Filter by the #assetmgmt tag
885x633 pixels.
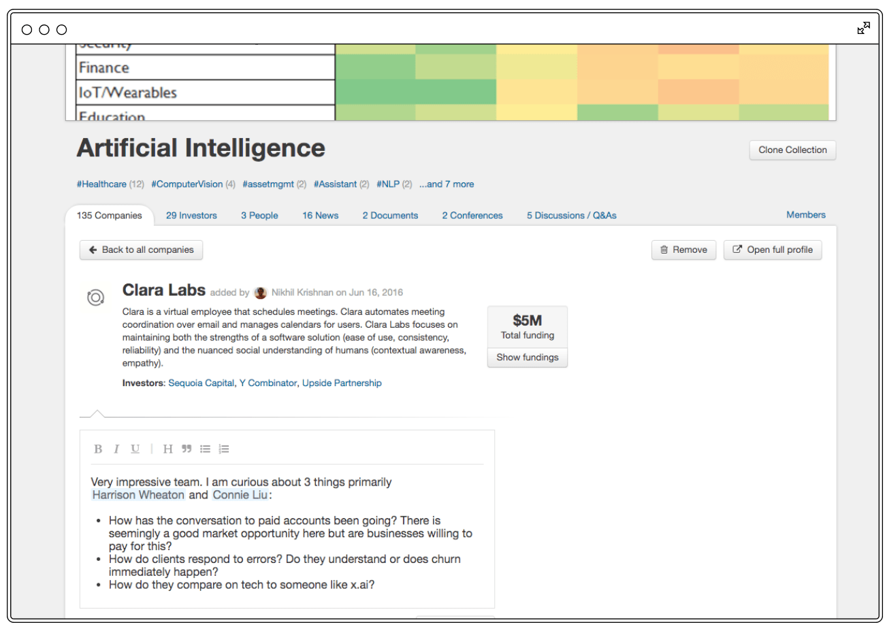click(x=268, y=184)
